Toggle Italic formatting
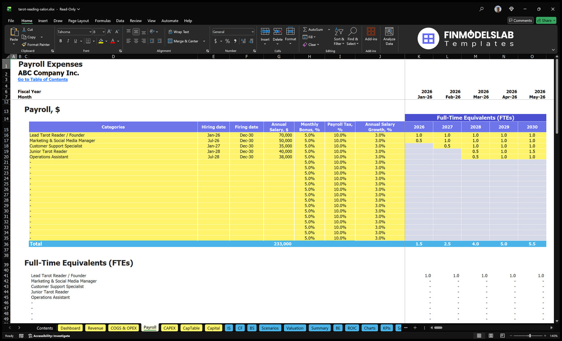The height and width of the screenshot is (341, 562). (x=68, y=41)
